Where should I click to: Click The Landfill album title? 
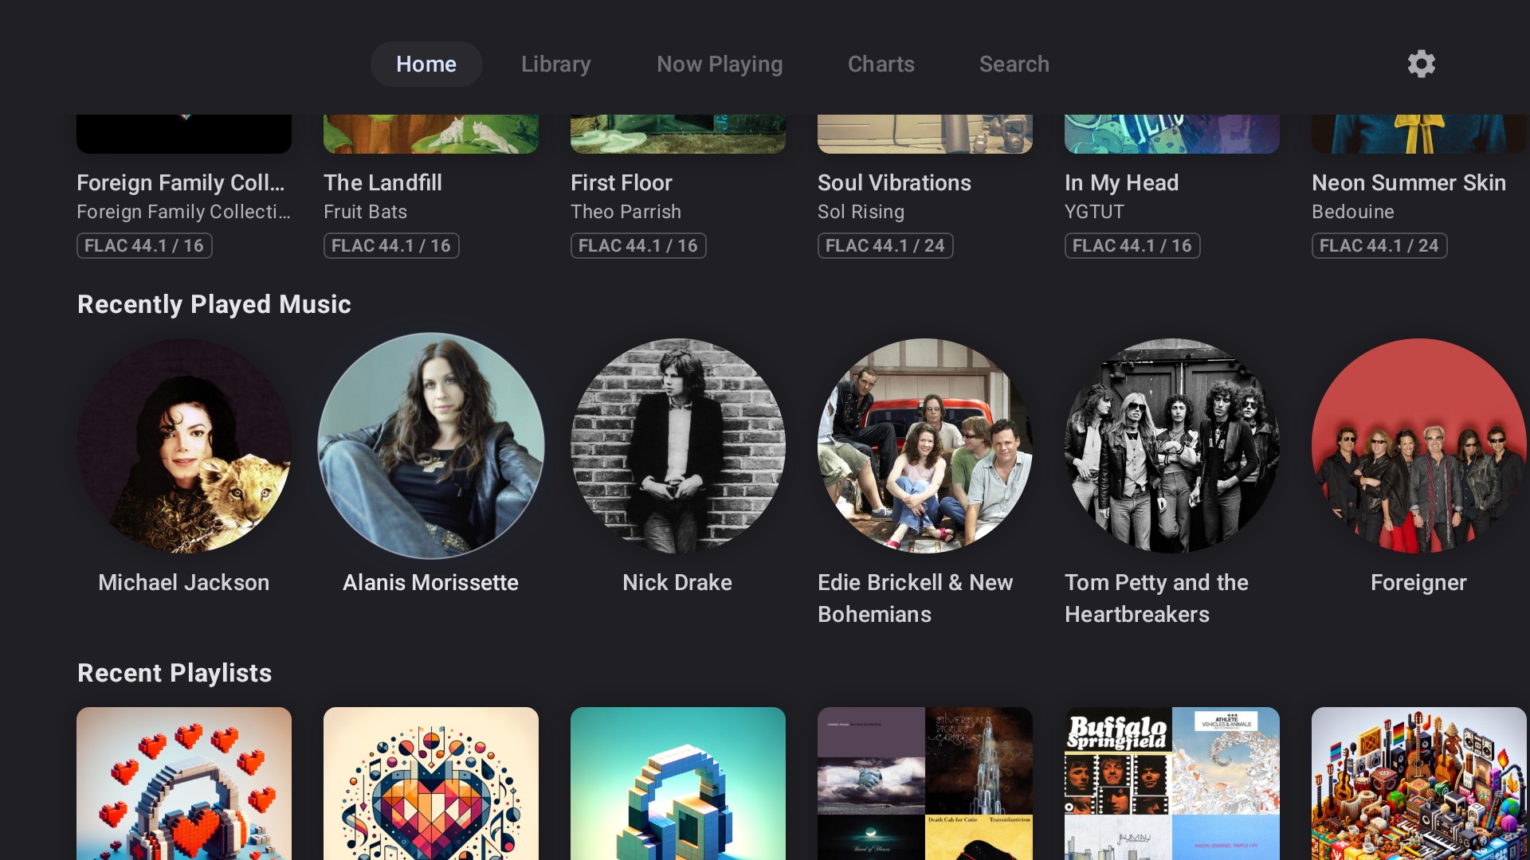(x=382, y=182)
